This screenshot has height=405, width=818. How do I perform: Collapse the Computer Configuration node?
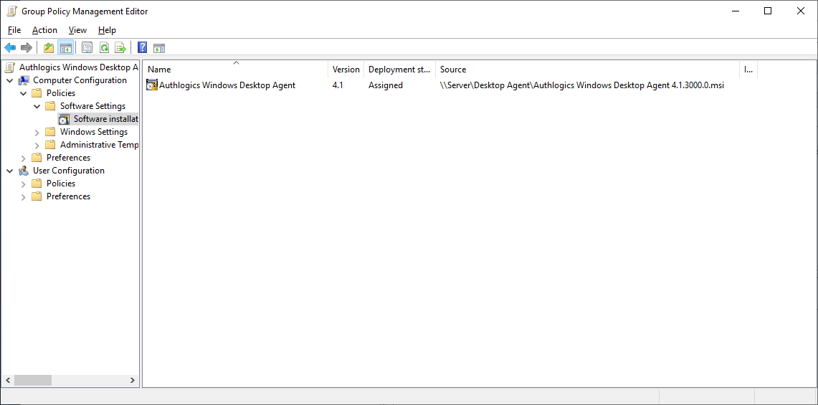(x=10, y=80)
